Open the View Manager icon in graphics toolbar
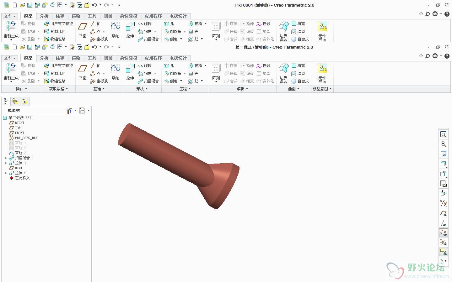452x282 pixels. 443,184
